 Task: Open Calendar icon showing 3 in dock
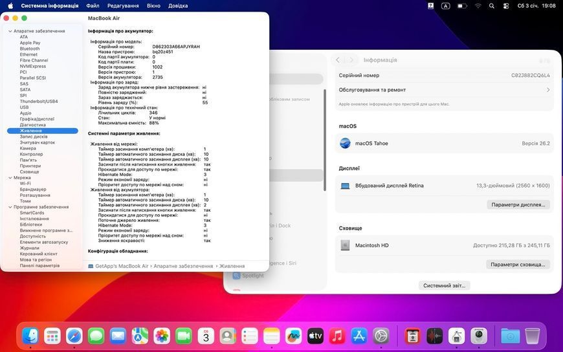click(x=206, y=336)
